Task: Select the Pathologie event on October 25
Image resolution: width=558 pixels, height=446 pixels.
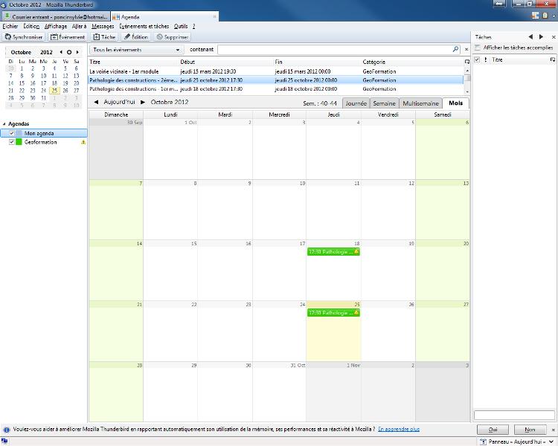Action: tap(333, 313)
